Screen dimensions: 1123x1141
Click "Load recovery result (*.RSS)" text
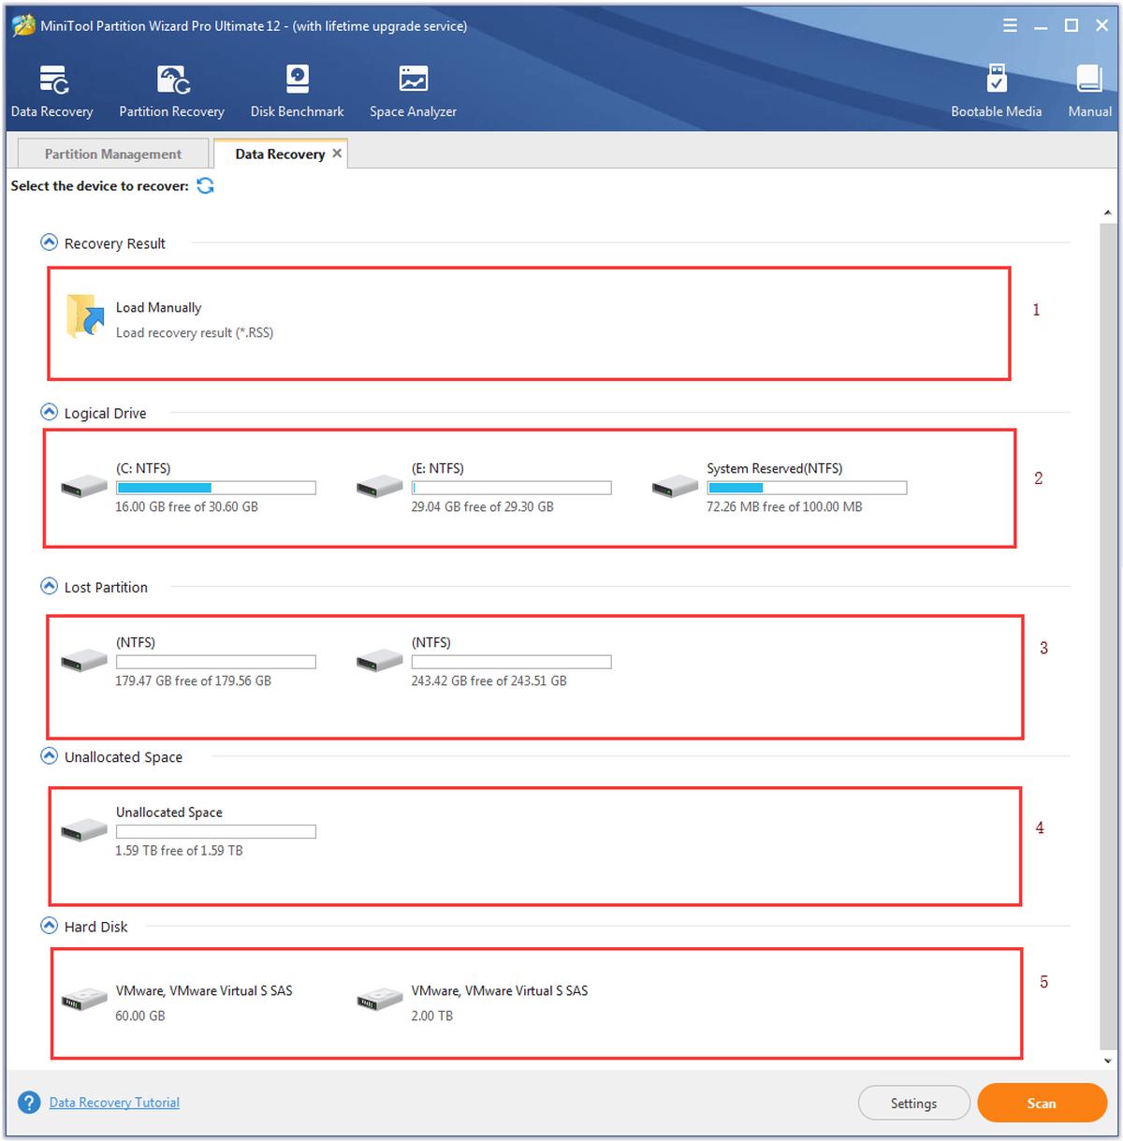(195, 332)
